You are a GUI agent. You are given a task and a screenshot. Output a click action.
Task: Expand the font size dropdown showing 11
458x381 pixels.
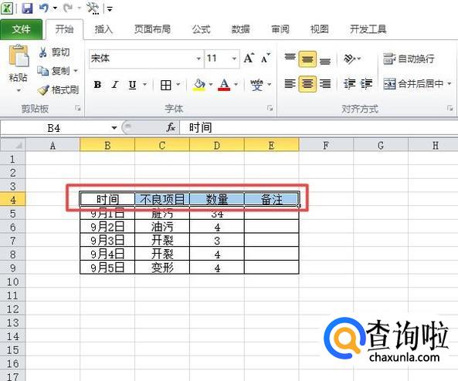point(234,59)
